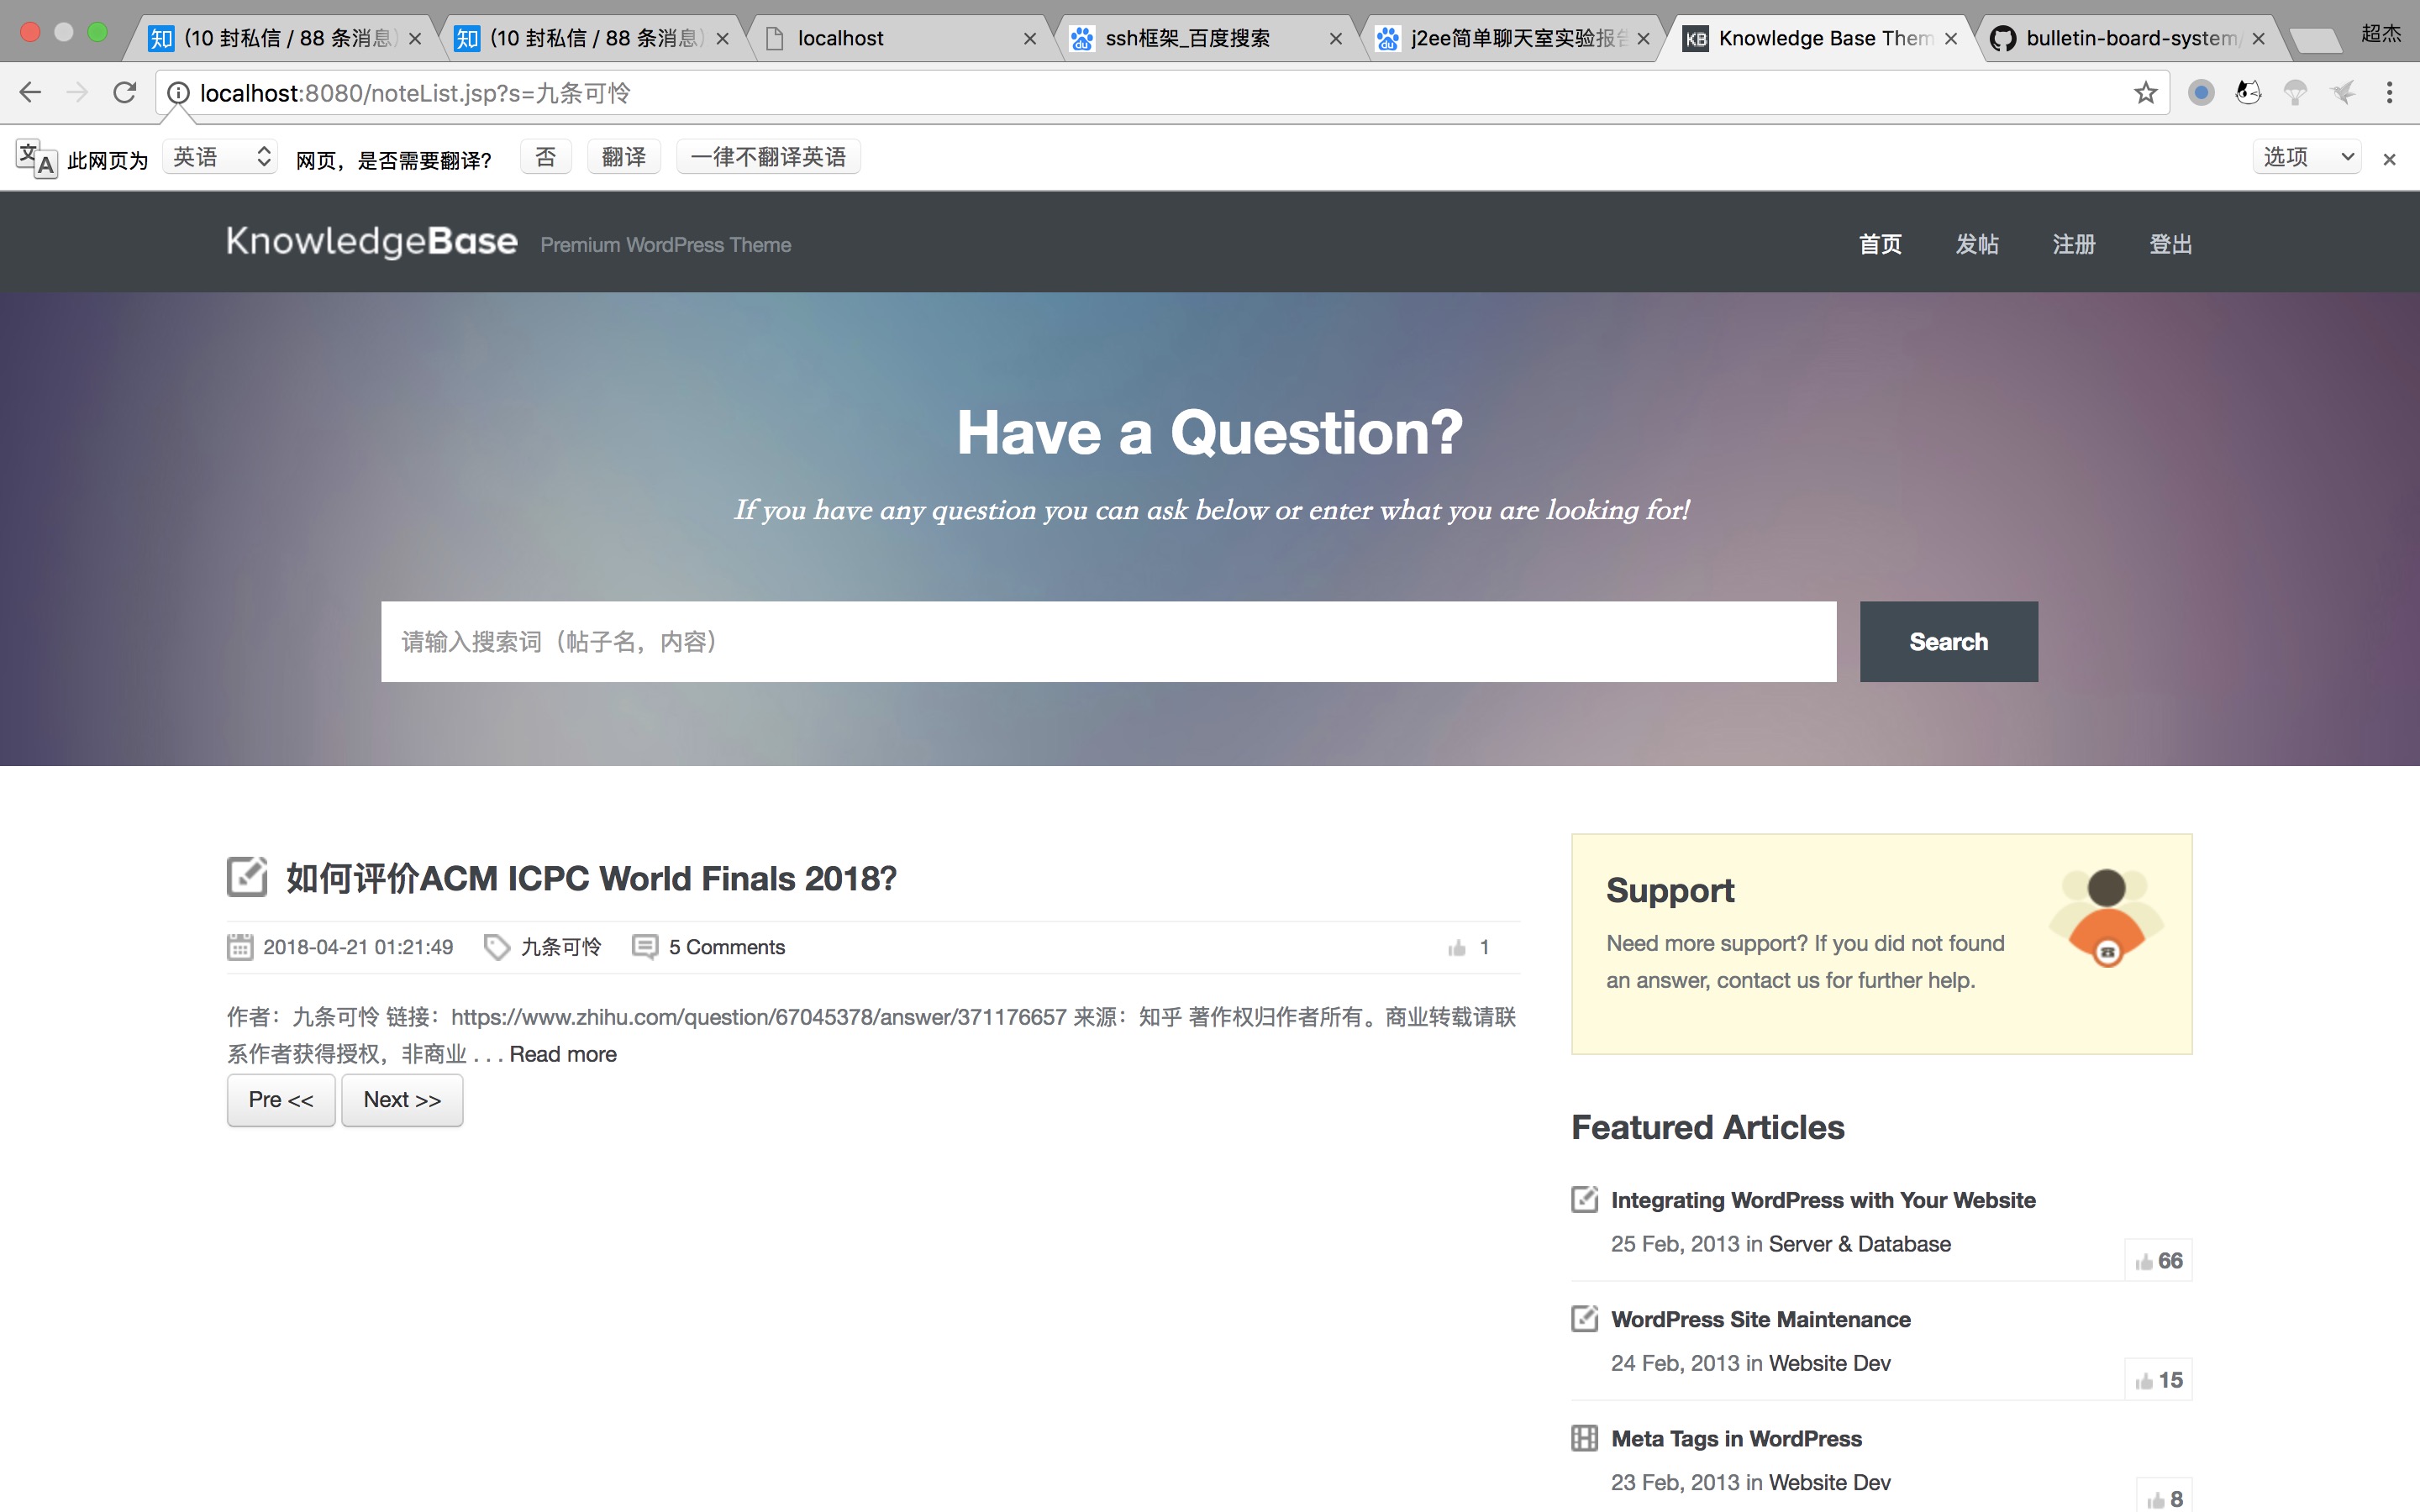Click the 登出 logout menu item
The width and height of the screenshot is (2420, 1512).
(2170, 244)
